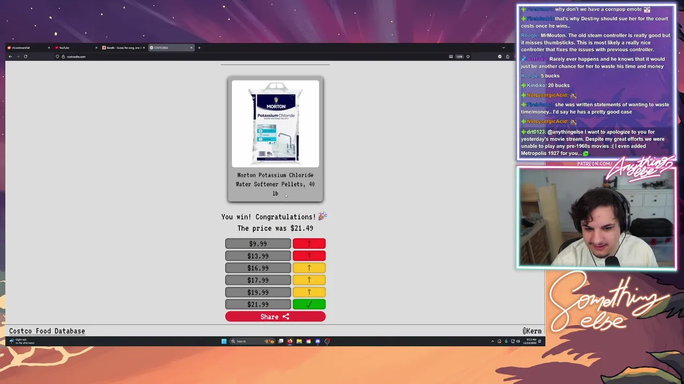Click the yellow up arrow beside $16.99
This screenshot has height=384, width=684.
tap(309, 268)
